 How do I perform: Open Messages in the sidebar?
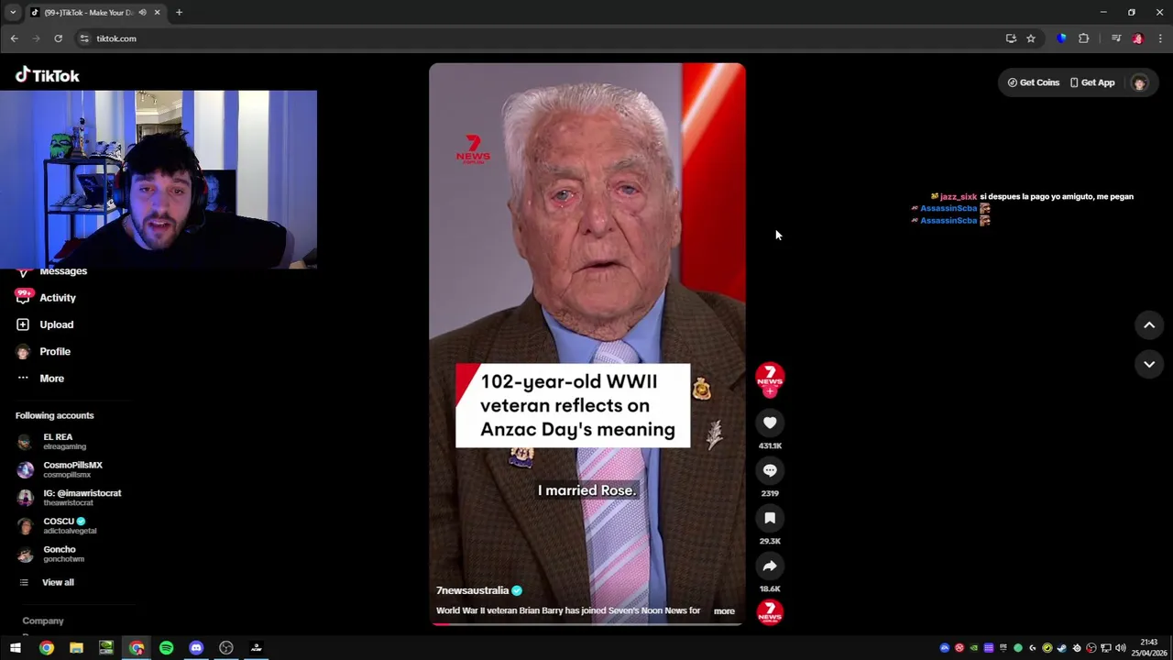pyautogui.click(x=53, y=271)
